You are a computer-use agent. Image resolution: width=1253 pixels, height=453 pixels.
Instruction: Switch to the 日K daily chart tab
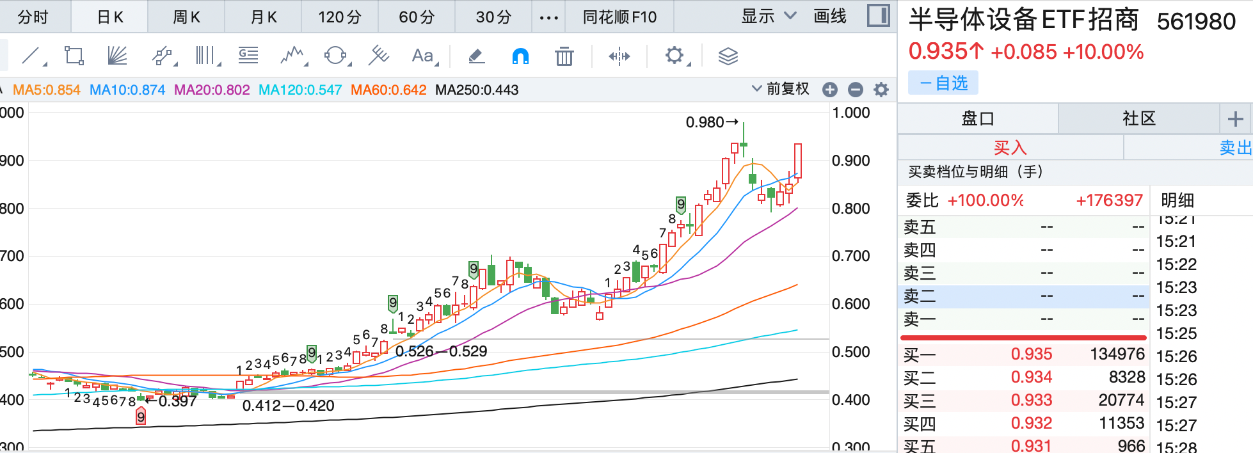tap(109, 17)
